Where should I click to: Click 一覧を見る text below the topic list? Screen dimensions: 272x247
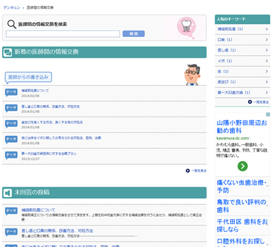[x=199, y=171]
